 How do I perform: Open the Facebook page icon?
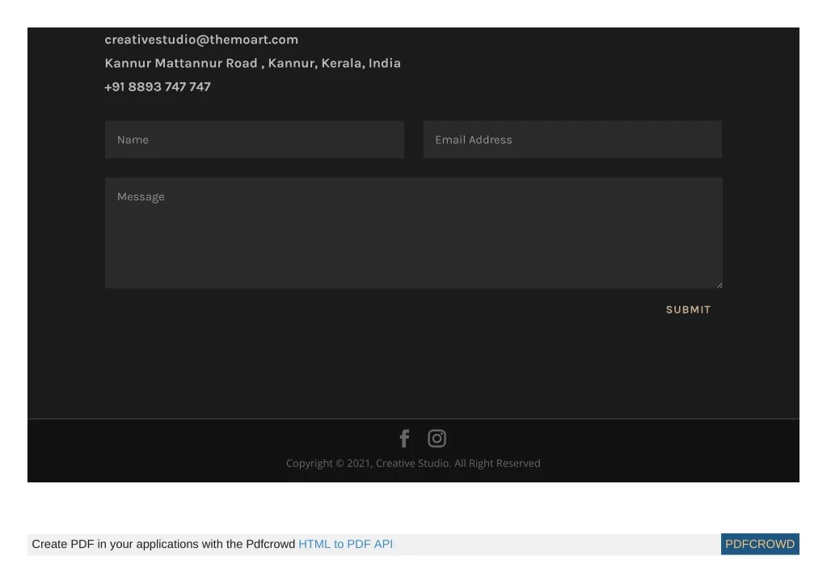coord(404,439)
